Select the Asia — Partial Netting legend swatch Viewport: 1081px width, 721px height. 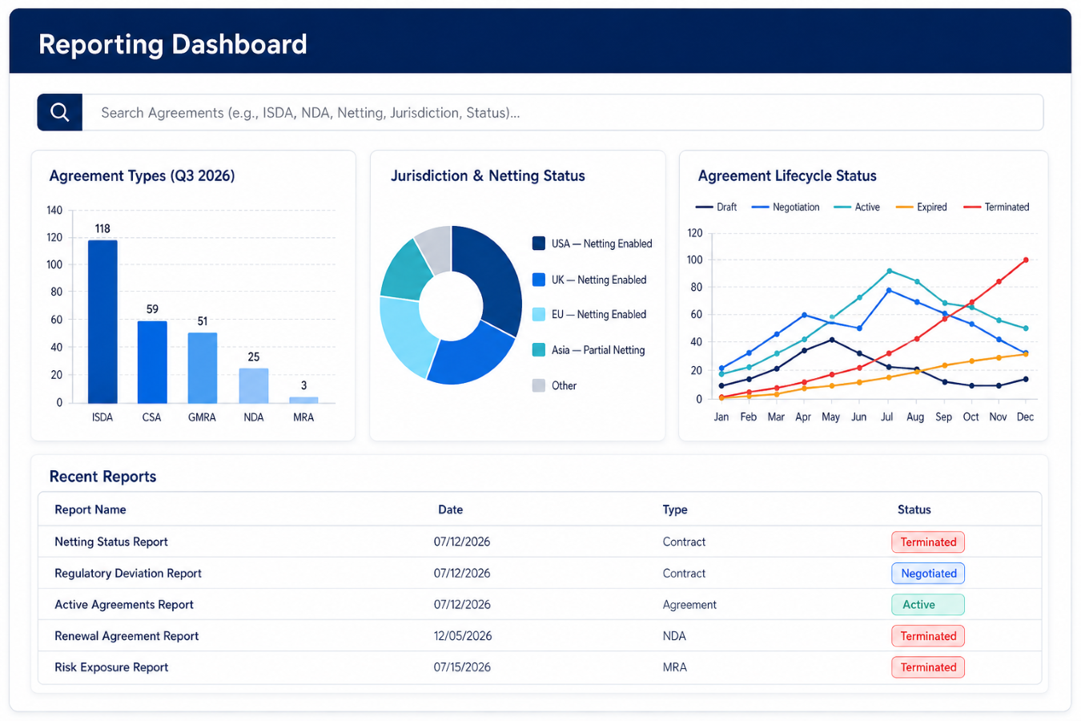tap(539, 350)
